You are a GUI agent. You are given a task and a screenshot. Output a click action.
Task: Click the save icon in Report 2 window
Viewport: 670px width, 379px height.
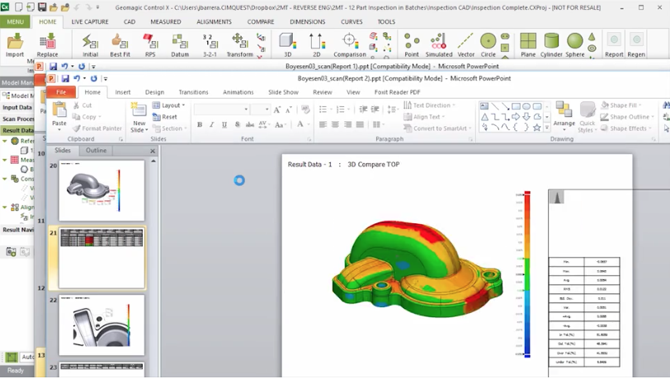(x=65, y=78)
